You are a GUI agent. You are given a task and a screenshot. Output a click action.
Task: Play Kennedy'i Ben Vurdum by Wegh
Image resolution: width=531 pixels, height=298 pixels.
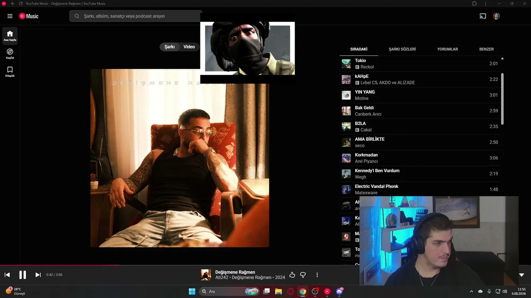click(x=419, y=174)
